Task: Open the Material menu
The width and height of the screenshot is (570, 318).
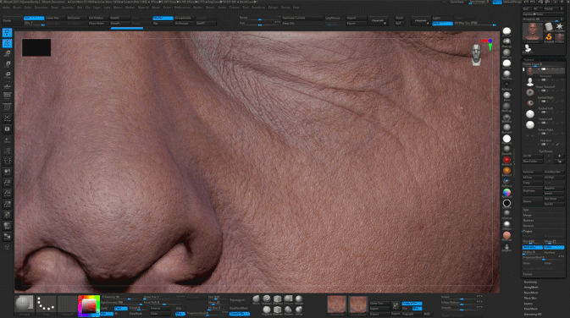Action: coord(143,8)
